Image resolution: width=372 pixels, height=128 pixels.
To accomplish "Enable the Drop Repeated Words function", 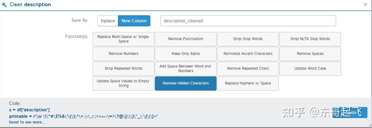I will (123, 69).
